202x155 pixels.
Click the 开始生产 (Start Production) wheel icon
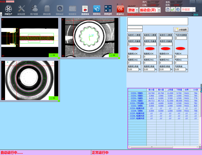coord(8,9)
